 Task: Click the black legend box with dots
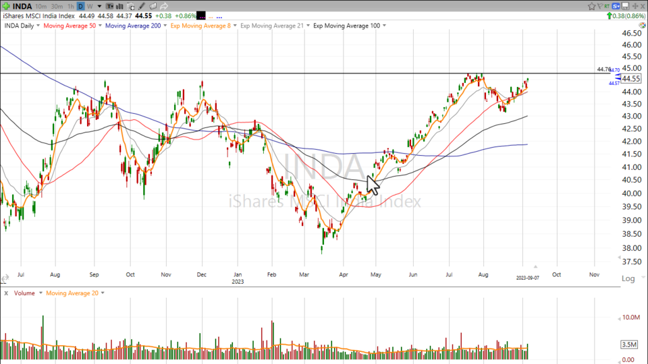[201, 16]
